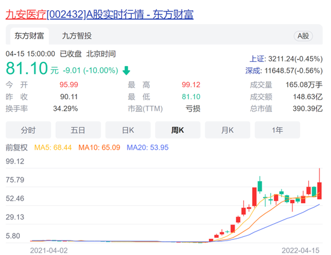Screen dimensions: 331x255
Task: Click the 深成 index label
Action: pos(253,70)
